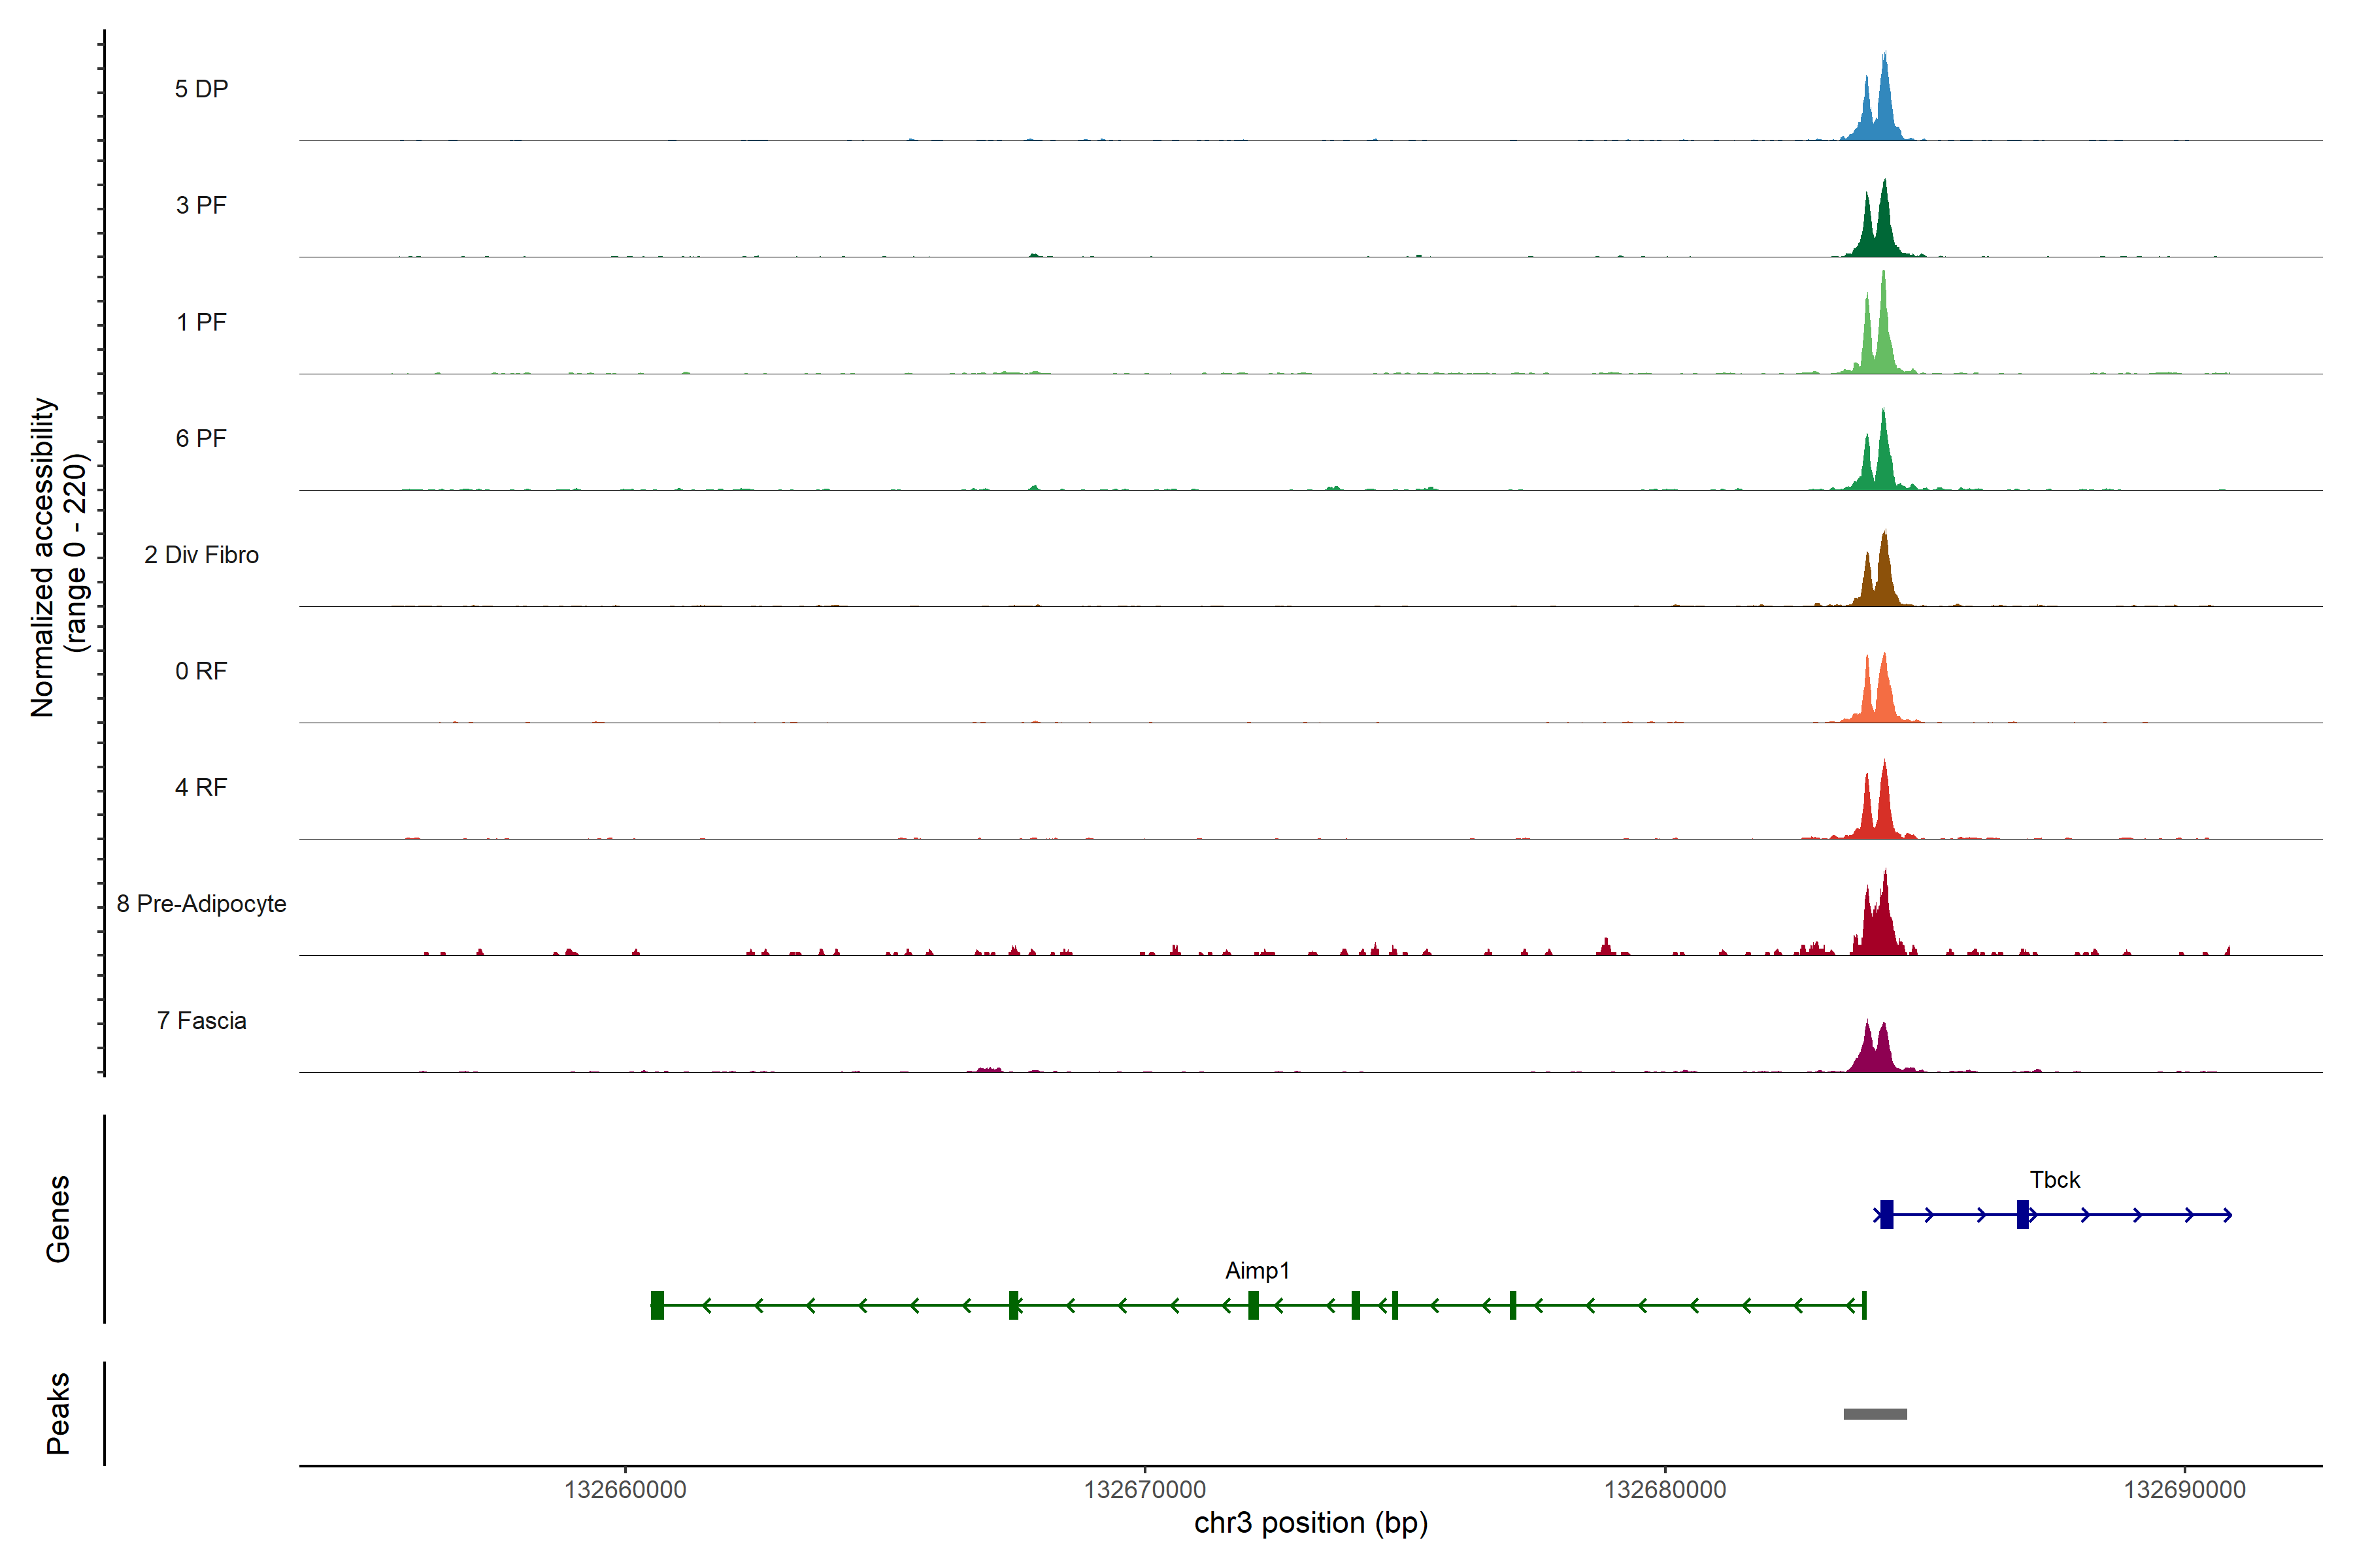Click the Aimp1 gene name label

pyautogui.click(x=1256, y=1271)
